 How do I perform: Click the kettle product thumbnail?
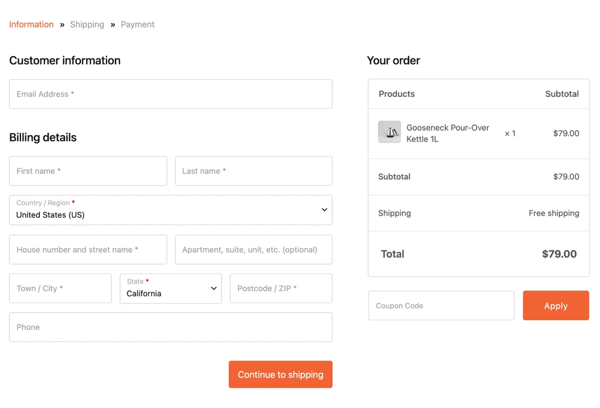[390, 132]
